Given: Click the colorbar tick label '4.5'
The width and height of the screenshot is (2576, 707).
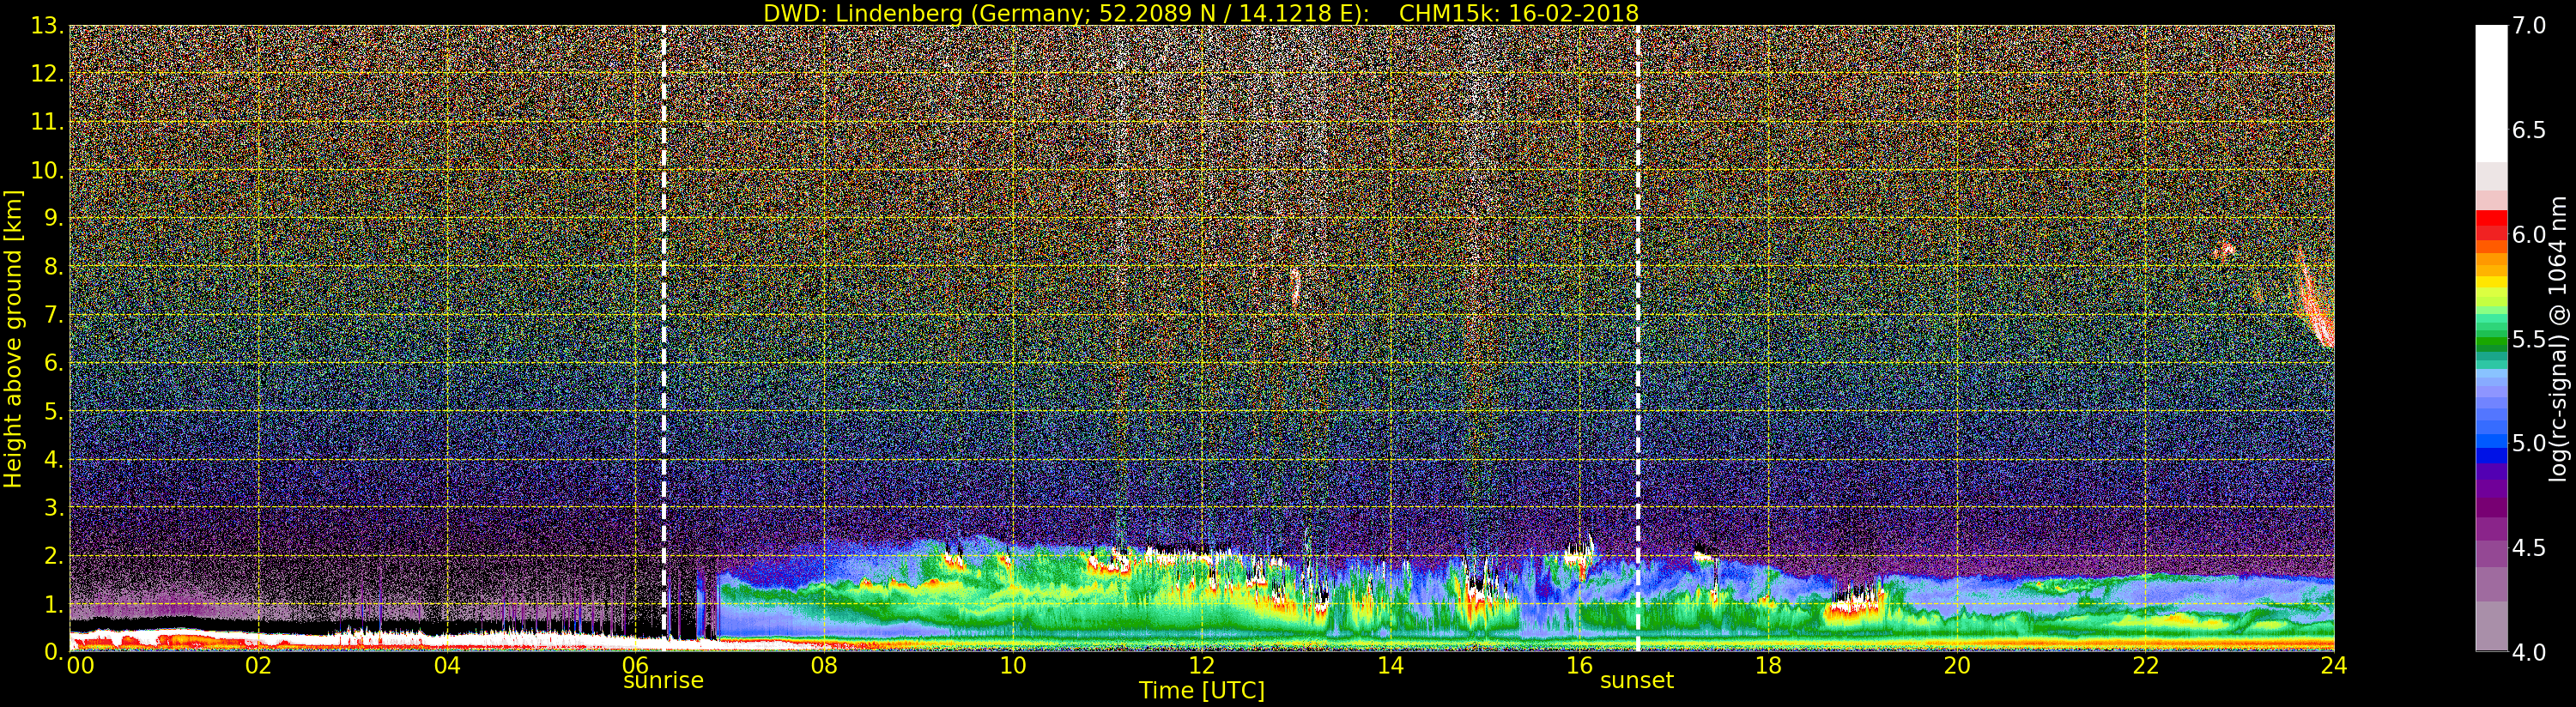Looking at the screenshot, I should coord(2529,548).
